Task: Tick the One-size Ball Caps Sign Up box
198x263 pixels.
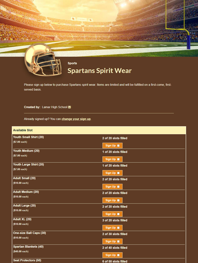Action: [118, 241]
